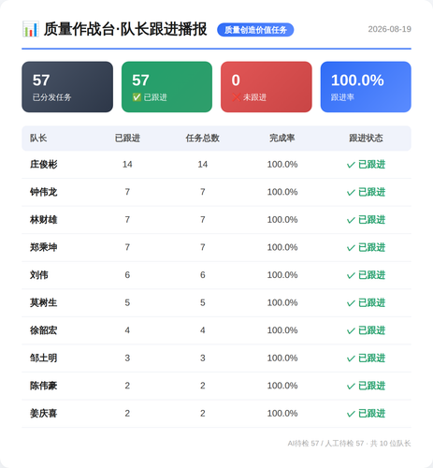Click 钟伟龙's 100.0% completion rate
This screenshot has height=468, width=433.
point(282,192)
